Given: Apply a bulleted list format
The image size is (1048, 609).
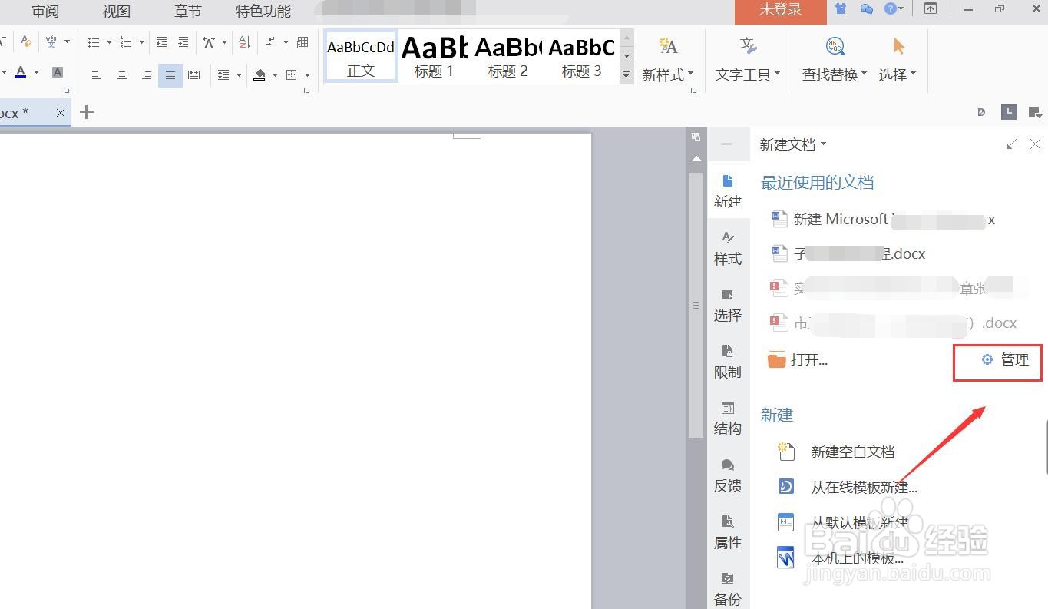Looking at the screenshot, I should click(x=94, y=42).
